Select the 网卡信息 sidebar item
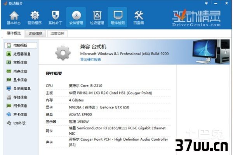The width and height of the screenshot is (233, 155). (17, 106)
